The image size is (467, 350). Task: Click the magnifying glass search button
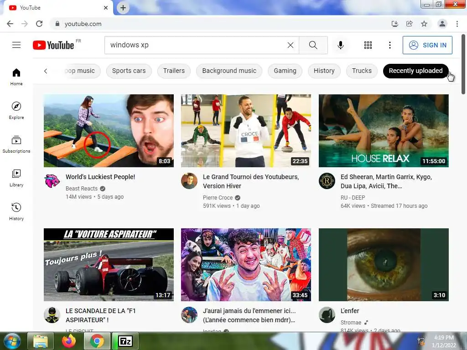click(x=313, y=45)
